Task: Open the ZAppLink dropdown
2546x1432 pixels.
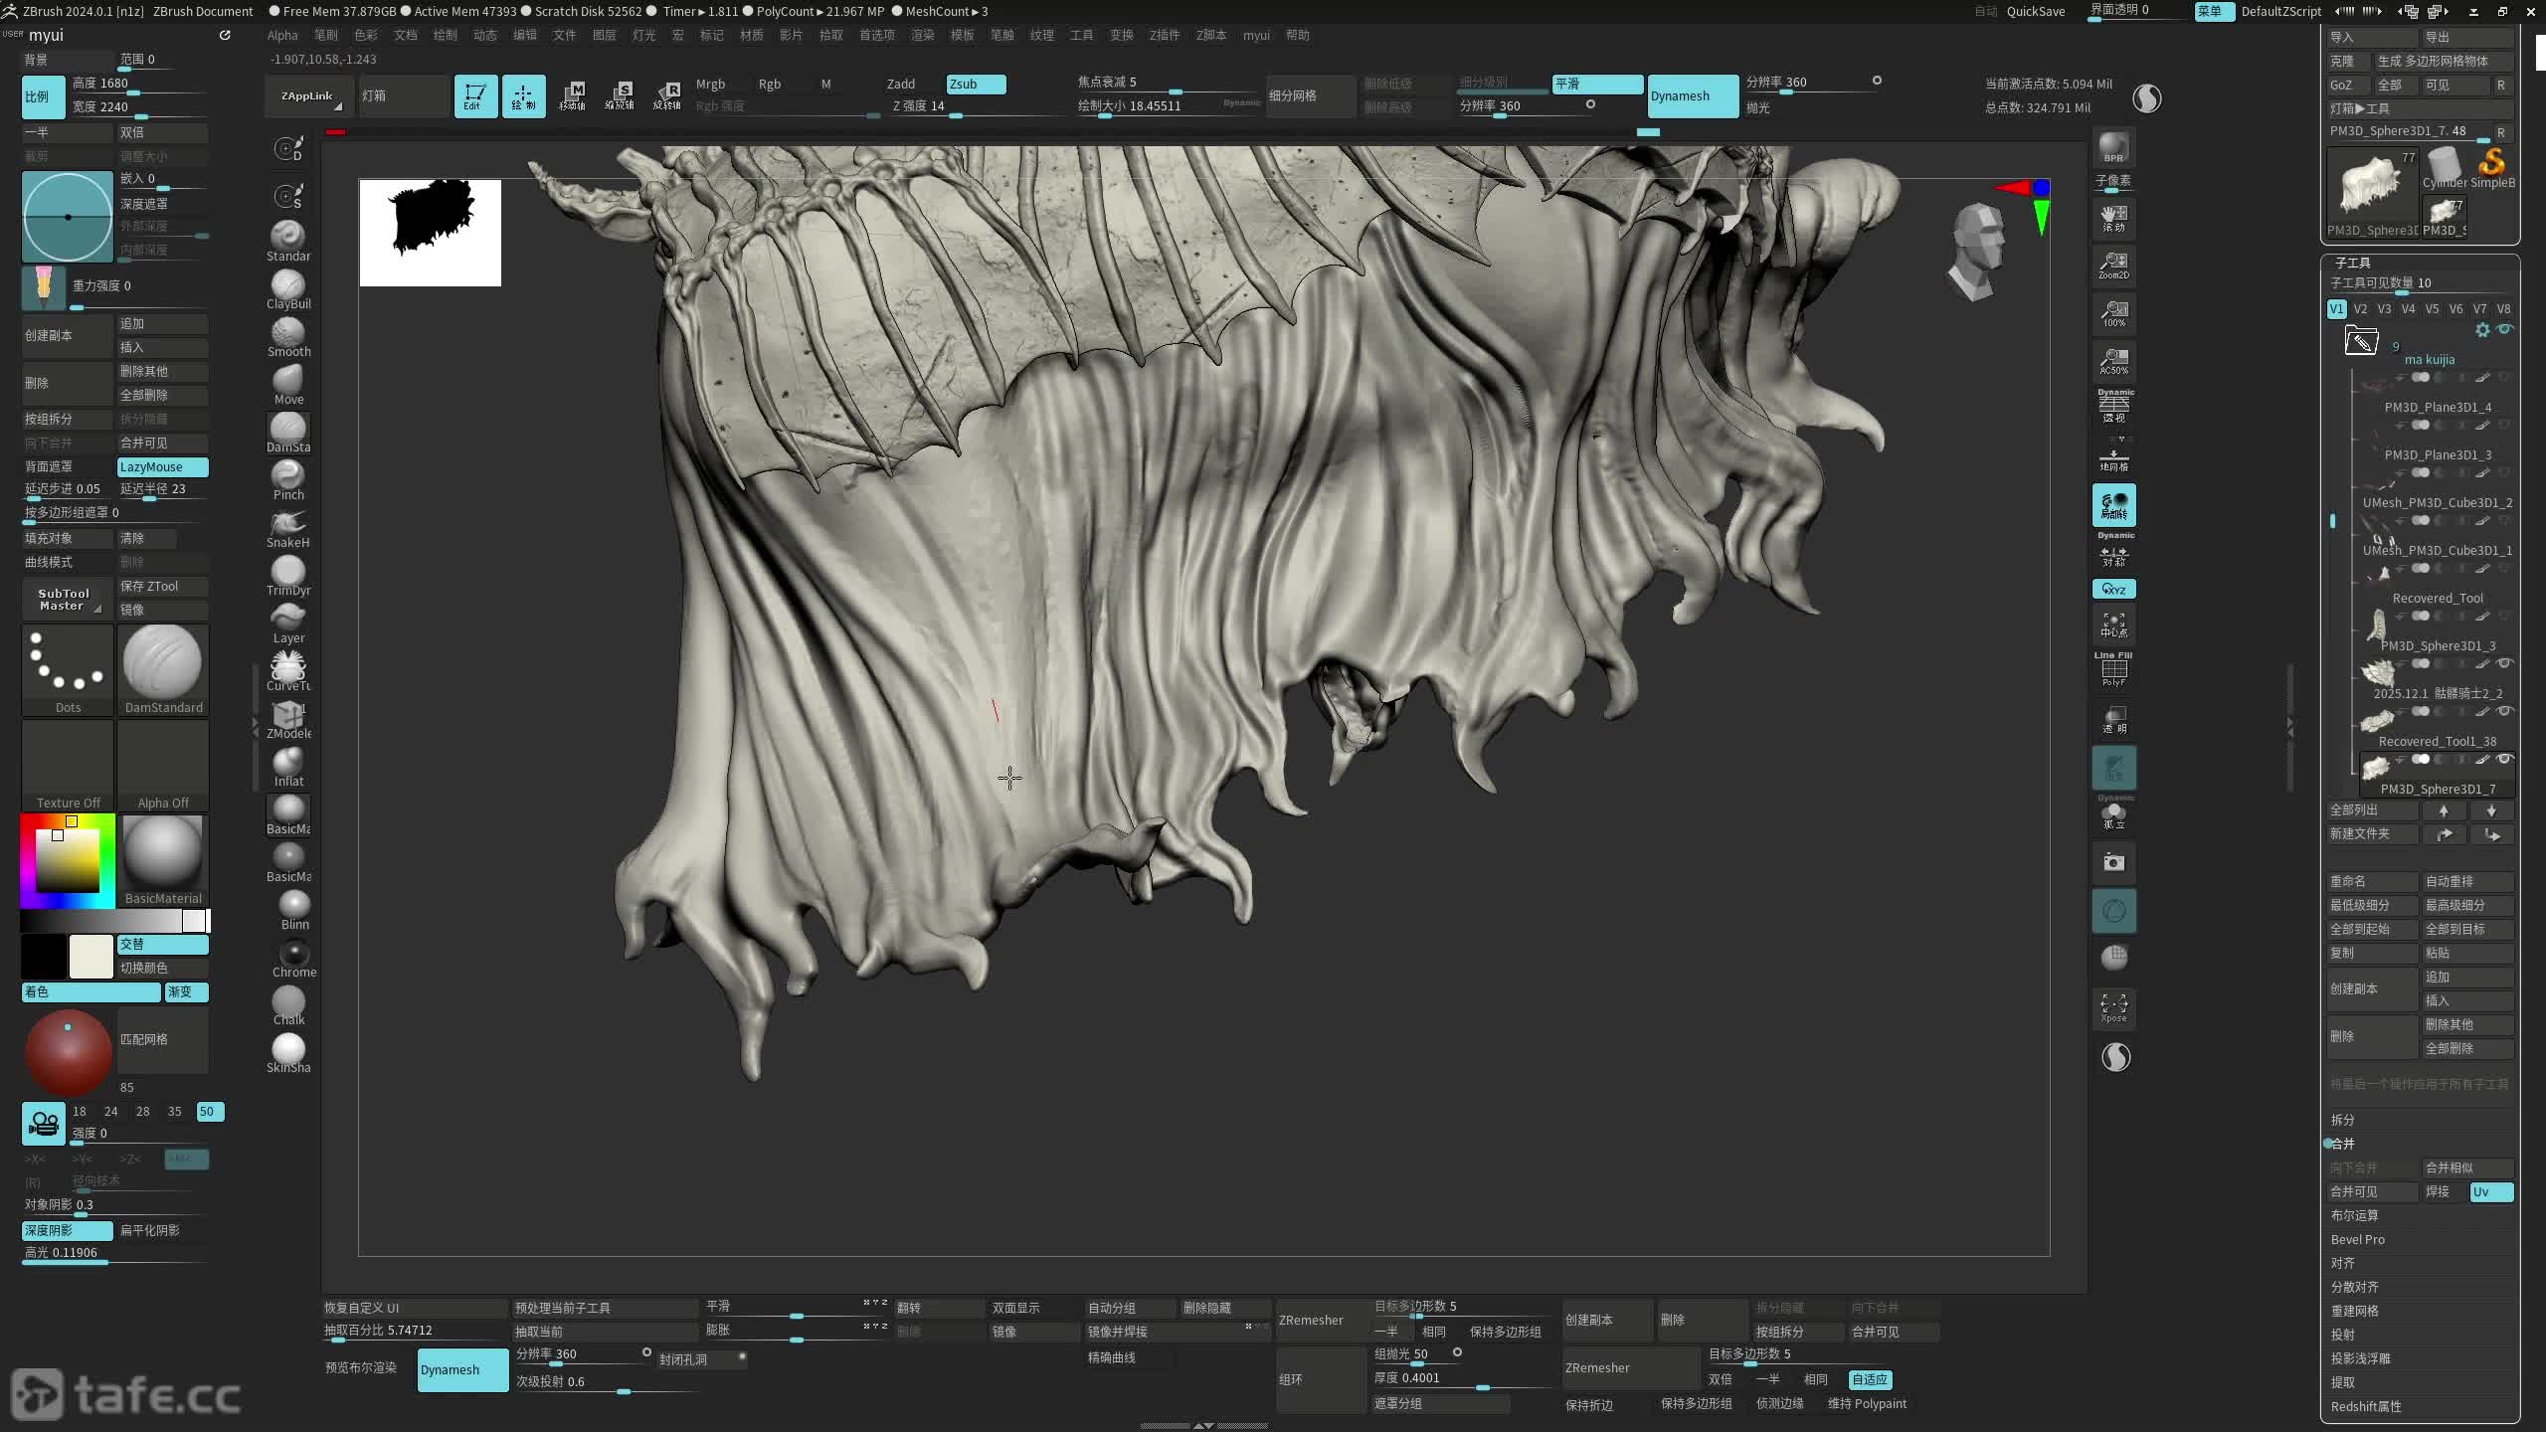Action: (308, 96)
